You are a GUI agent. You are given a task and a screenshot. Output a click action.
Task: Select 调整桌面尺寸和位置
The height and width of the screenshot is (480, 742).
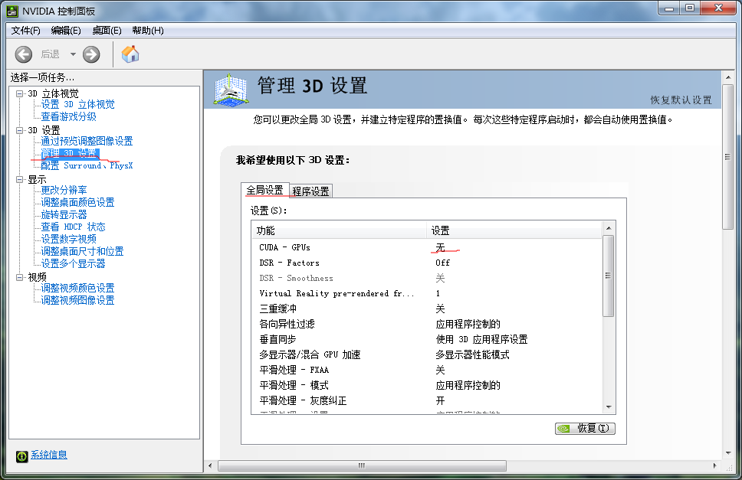82,251
